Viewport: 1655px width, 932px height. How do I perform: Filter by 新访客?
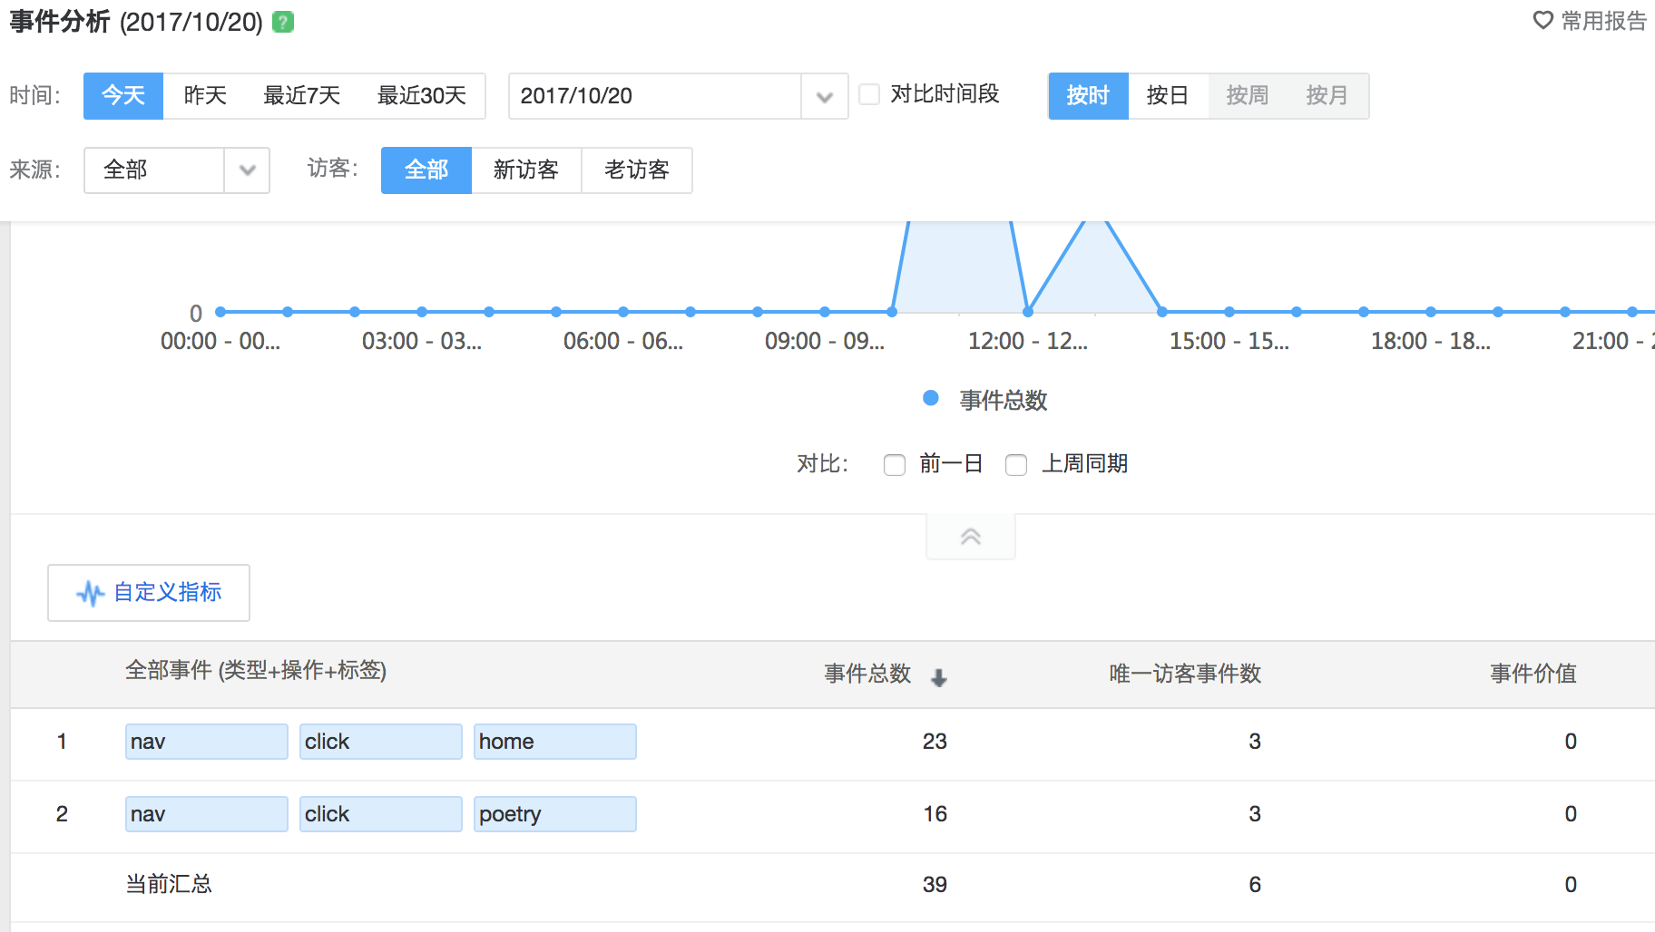click(x=526, y=170)
